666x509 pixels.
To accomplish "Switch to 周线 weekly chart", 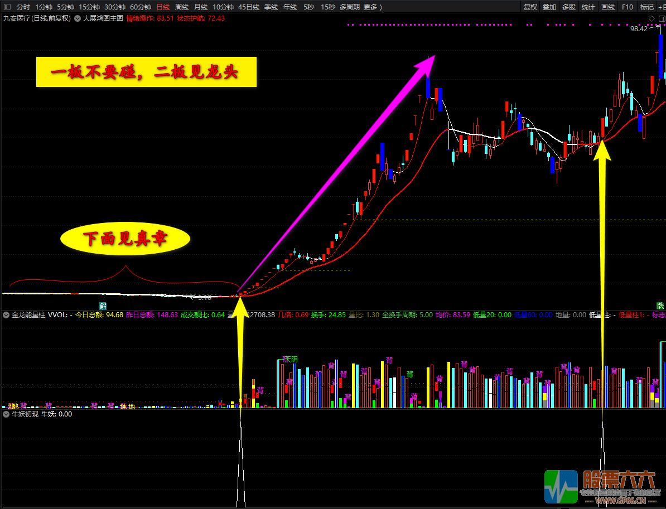I will coord(182,7).
